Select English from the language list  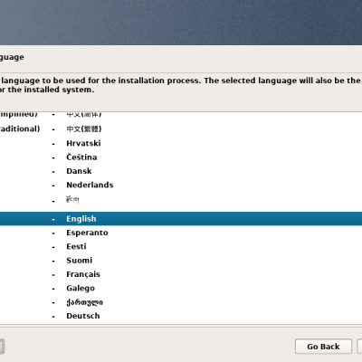click(181, 219)
